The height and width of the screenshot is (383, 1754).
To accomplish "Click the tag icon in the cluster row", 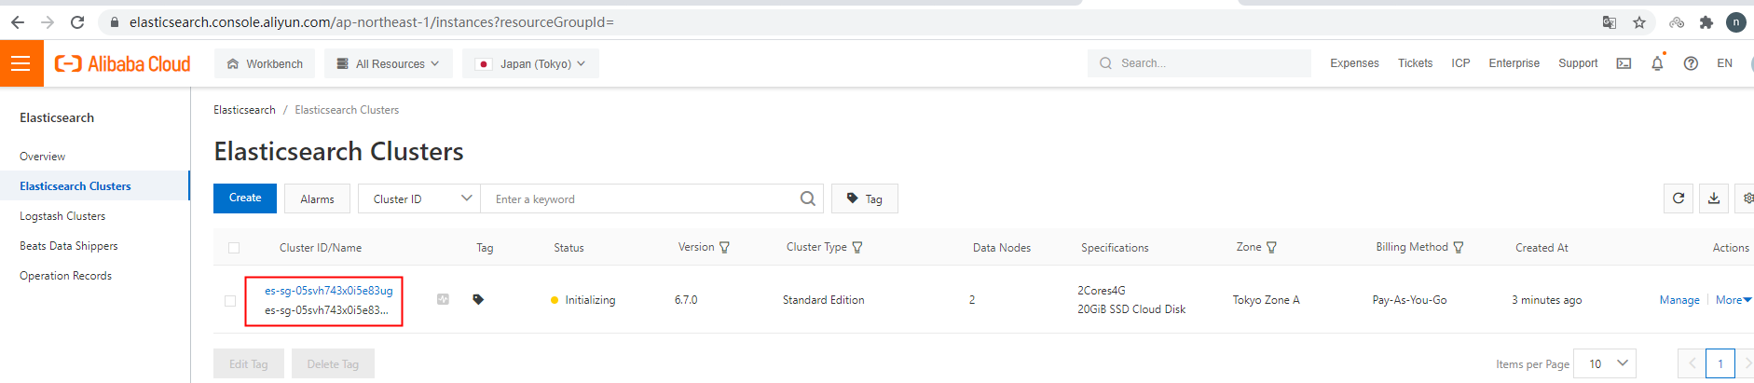I will 478,299.
